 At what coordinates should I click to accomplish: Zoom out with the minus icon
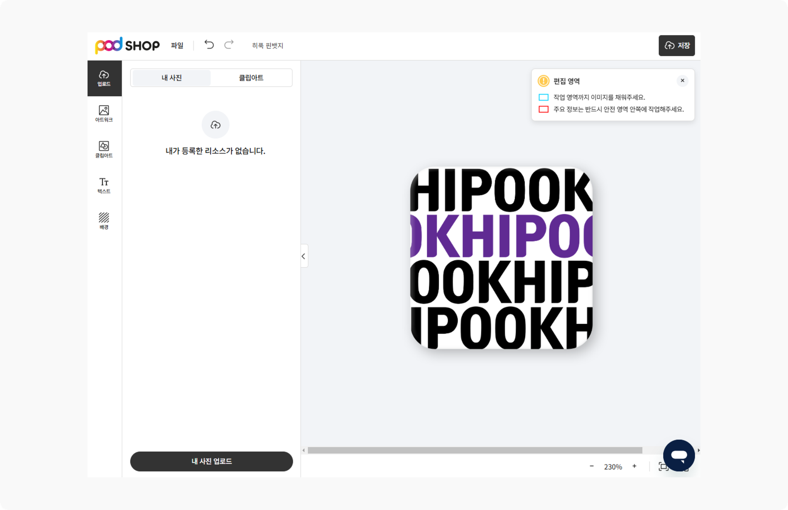click(591, 466)
